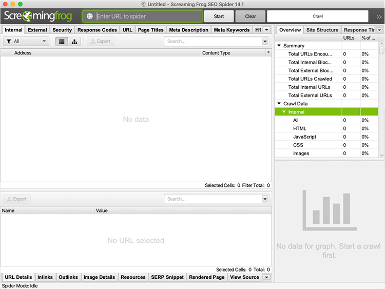The image size is (385, 289).
Task: Open the SERP Snippet bottom tab
Action: tap(167, 277)
